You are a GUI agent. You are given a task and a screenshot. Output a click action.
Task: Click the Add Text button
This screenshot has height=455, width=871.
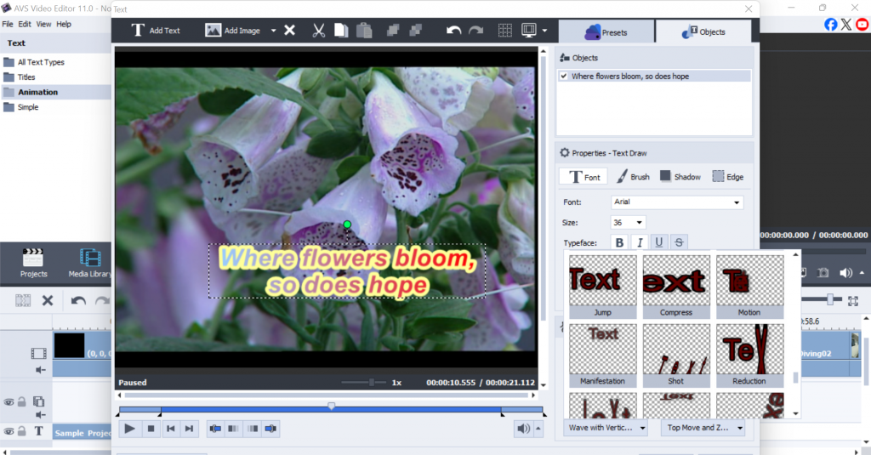156,31
